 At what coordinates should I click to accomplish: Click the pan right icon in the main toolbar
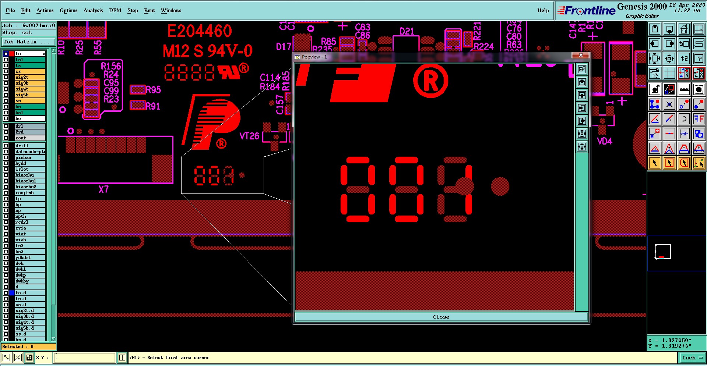click(x=669, y=44)
